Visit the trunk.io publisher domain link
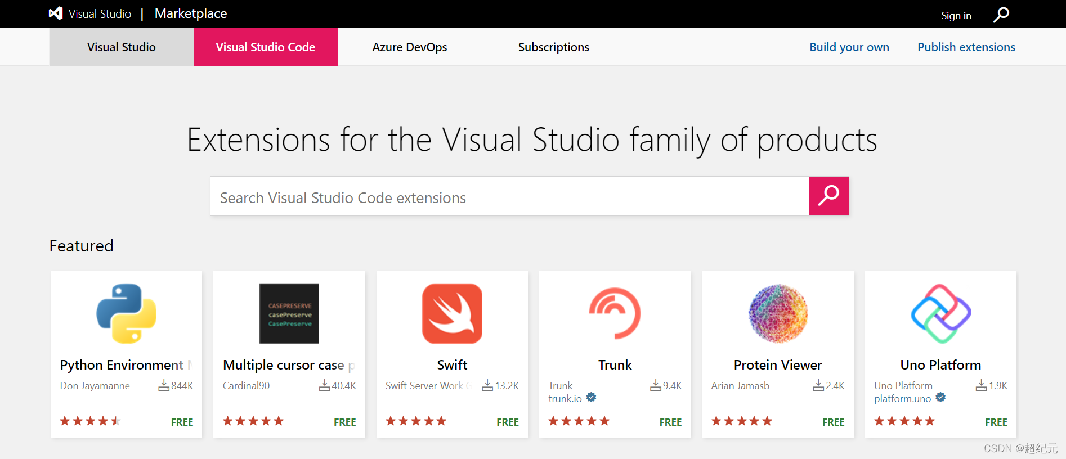This screenshot has height=459, width=1066. [565, 399]
